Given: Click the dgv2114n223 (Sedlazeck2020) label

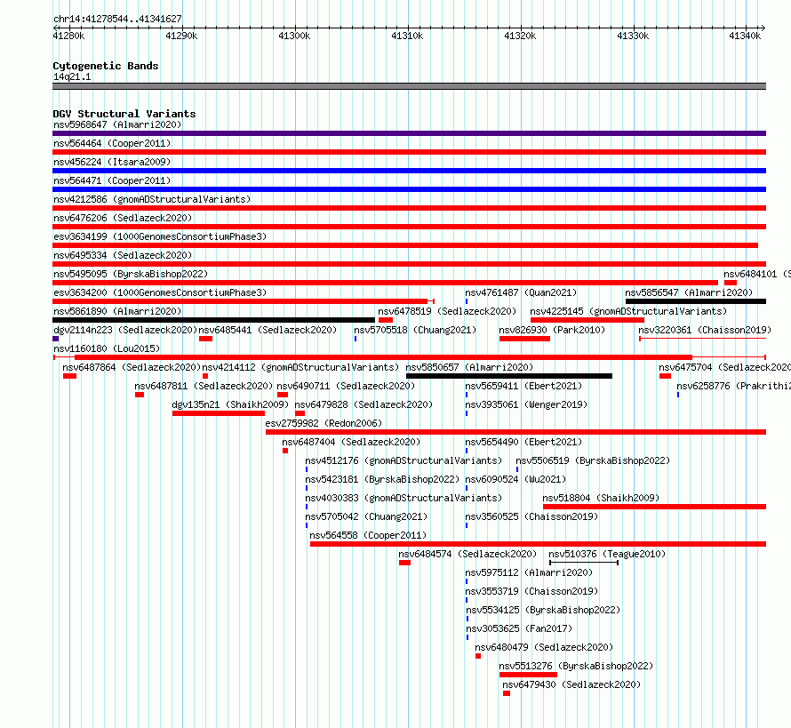Looking at the screenshot, I should coord(125,330).
